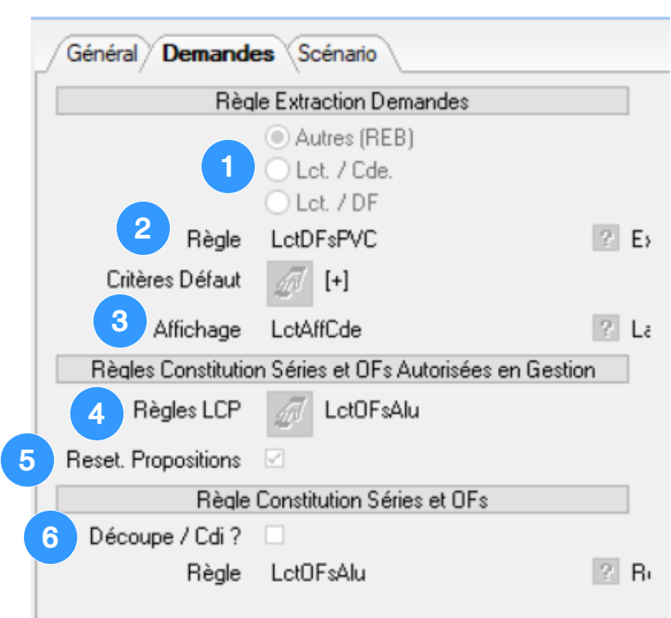Viewport: 671px width, 618px height.
Task: Click the blue number 1 callout marker
Action: tap(227, 167)
